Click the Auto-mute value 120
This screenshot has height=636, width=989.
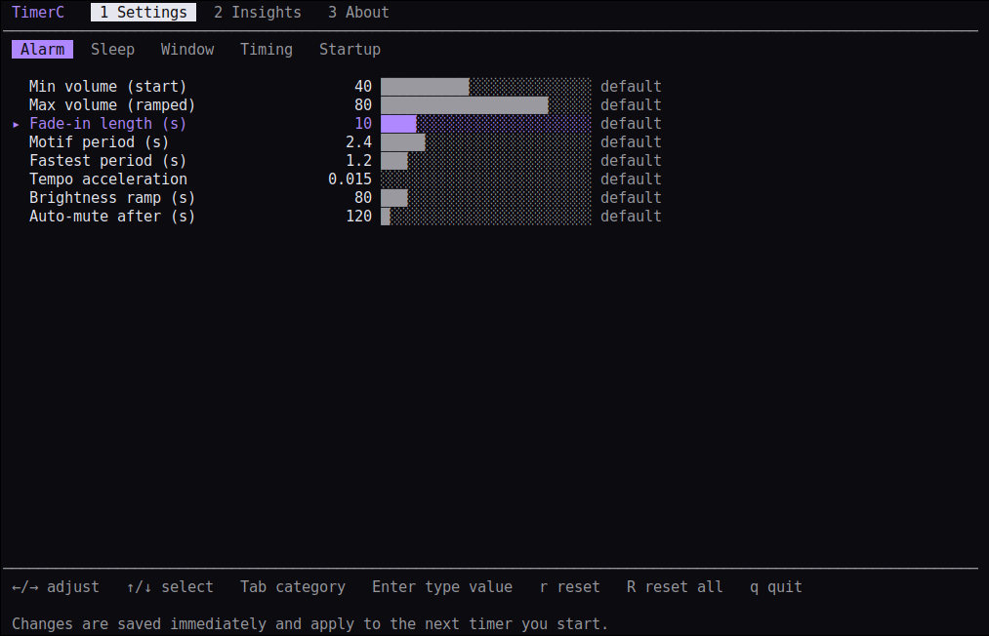[359, 217]
